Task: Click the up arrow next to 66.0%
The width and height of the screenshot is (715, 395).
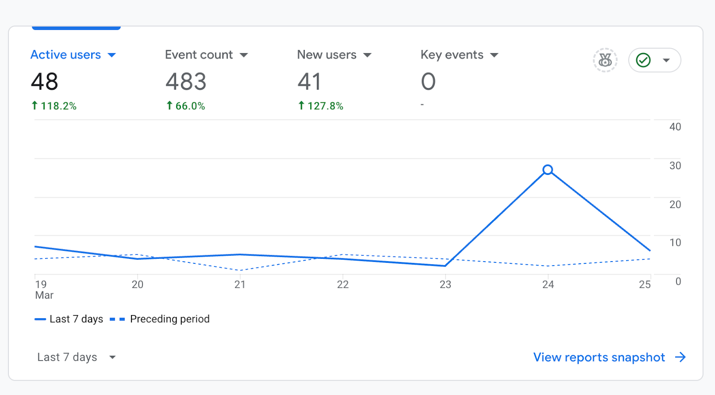Action: click(169, 106)
